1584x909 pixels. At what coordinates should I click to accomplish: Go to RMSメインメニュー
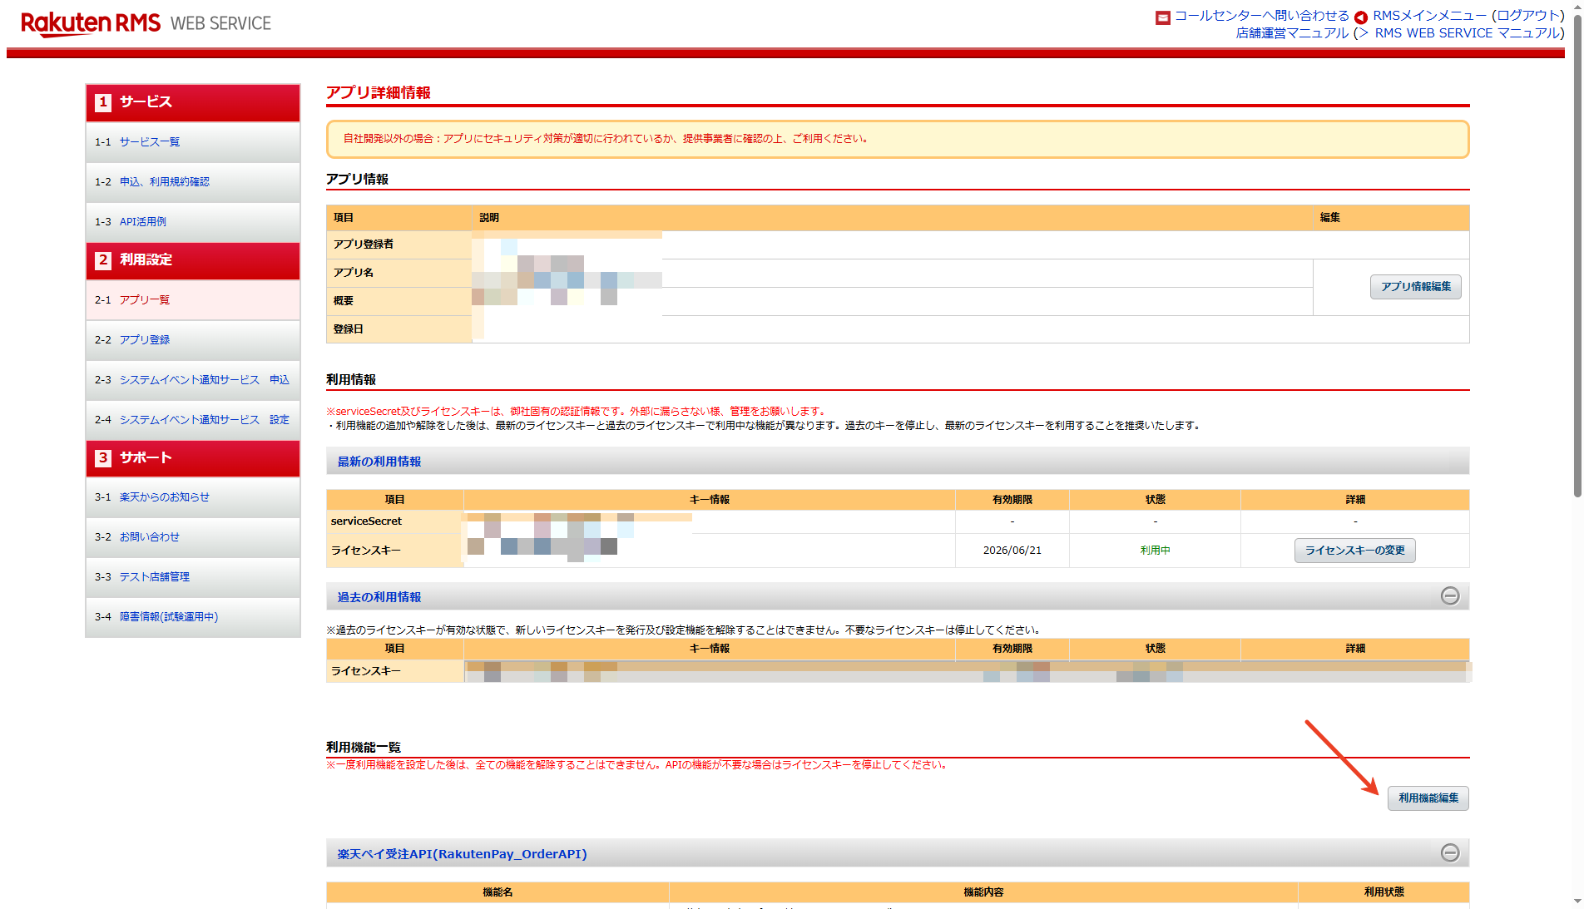pyautogui.click(x=1429, y=16)
